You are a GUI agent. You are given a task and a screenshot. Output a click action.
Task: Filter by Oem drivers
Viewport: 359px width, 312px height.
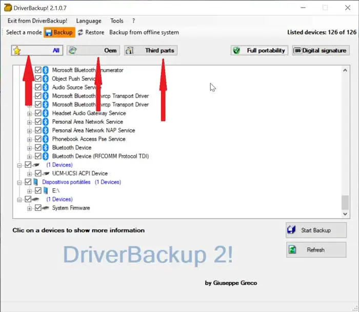pyautogui.click(x=93, y=51)
